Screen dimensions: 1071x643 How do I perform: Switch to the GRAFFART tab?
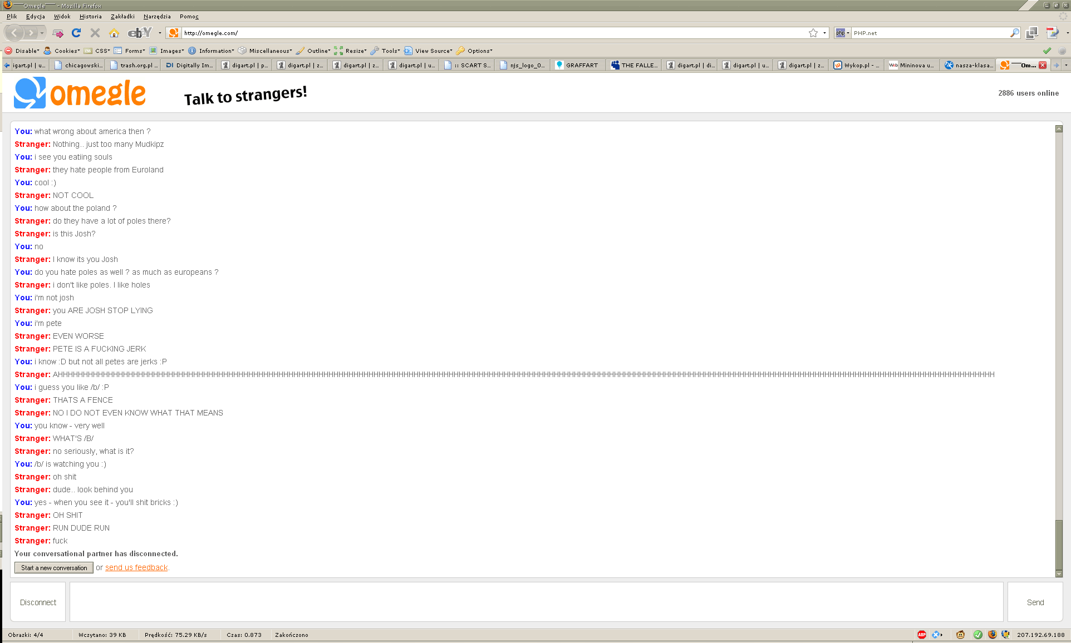[579, 65]
